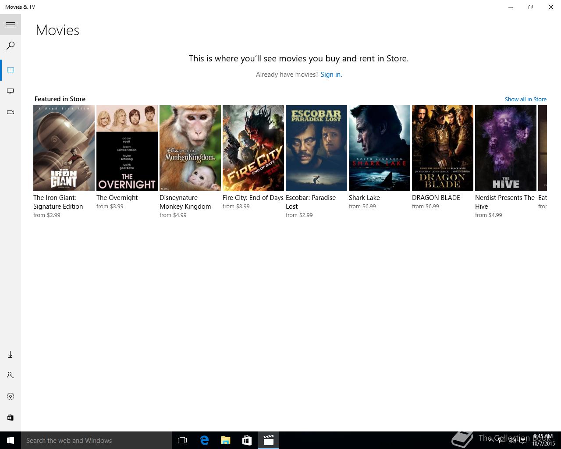Open Windows Store taskbar icon
The width and height of the screenshot is (561, 449).
coord(247,440)
